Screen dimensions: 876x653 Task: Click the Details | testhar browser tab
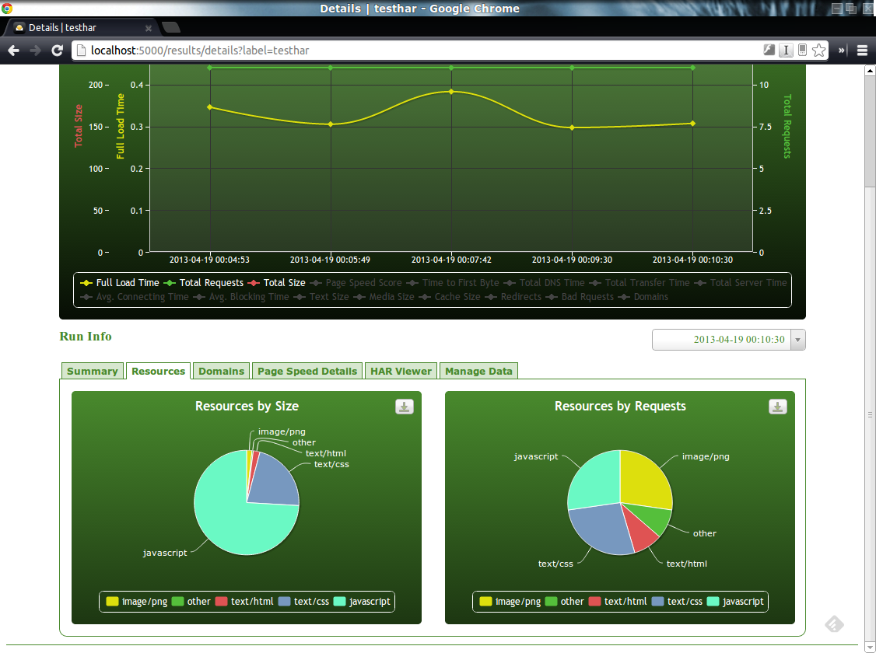click(x=81, y=28)
